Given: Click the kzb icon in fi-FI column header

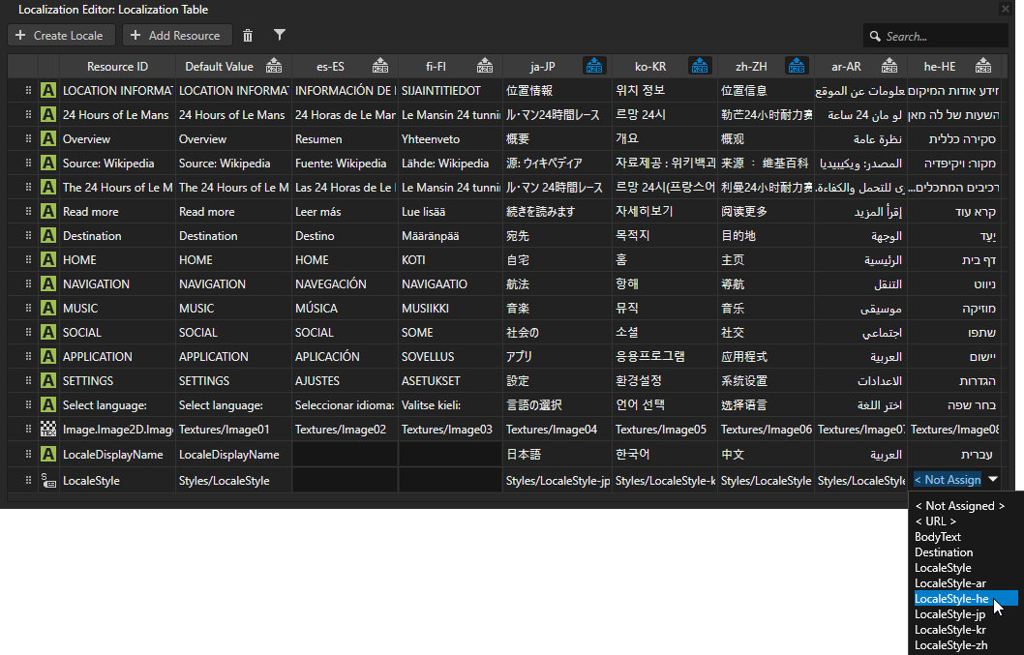Looking at the screenshot, I should click(486, 67).
